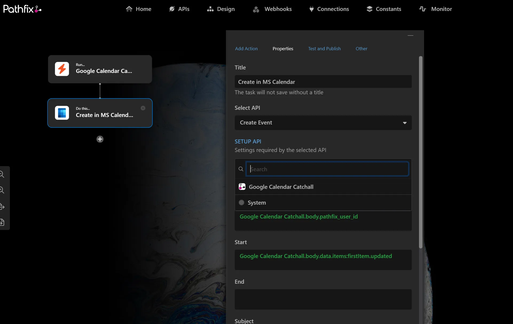
Task: Switch to the Add Action tab
Action: click(x=246, y=49)
